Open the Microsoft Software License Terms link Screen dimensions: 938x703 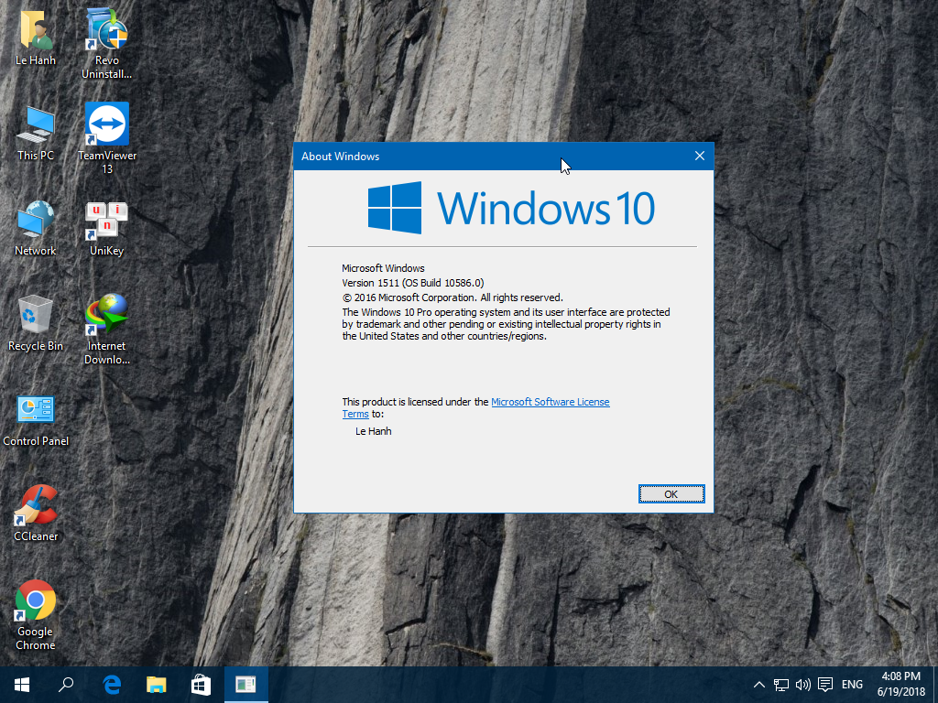(551, 401)
